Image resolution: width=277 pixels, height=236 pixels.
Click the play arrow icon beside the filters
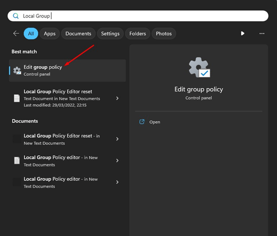coord(243,34)
